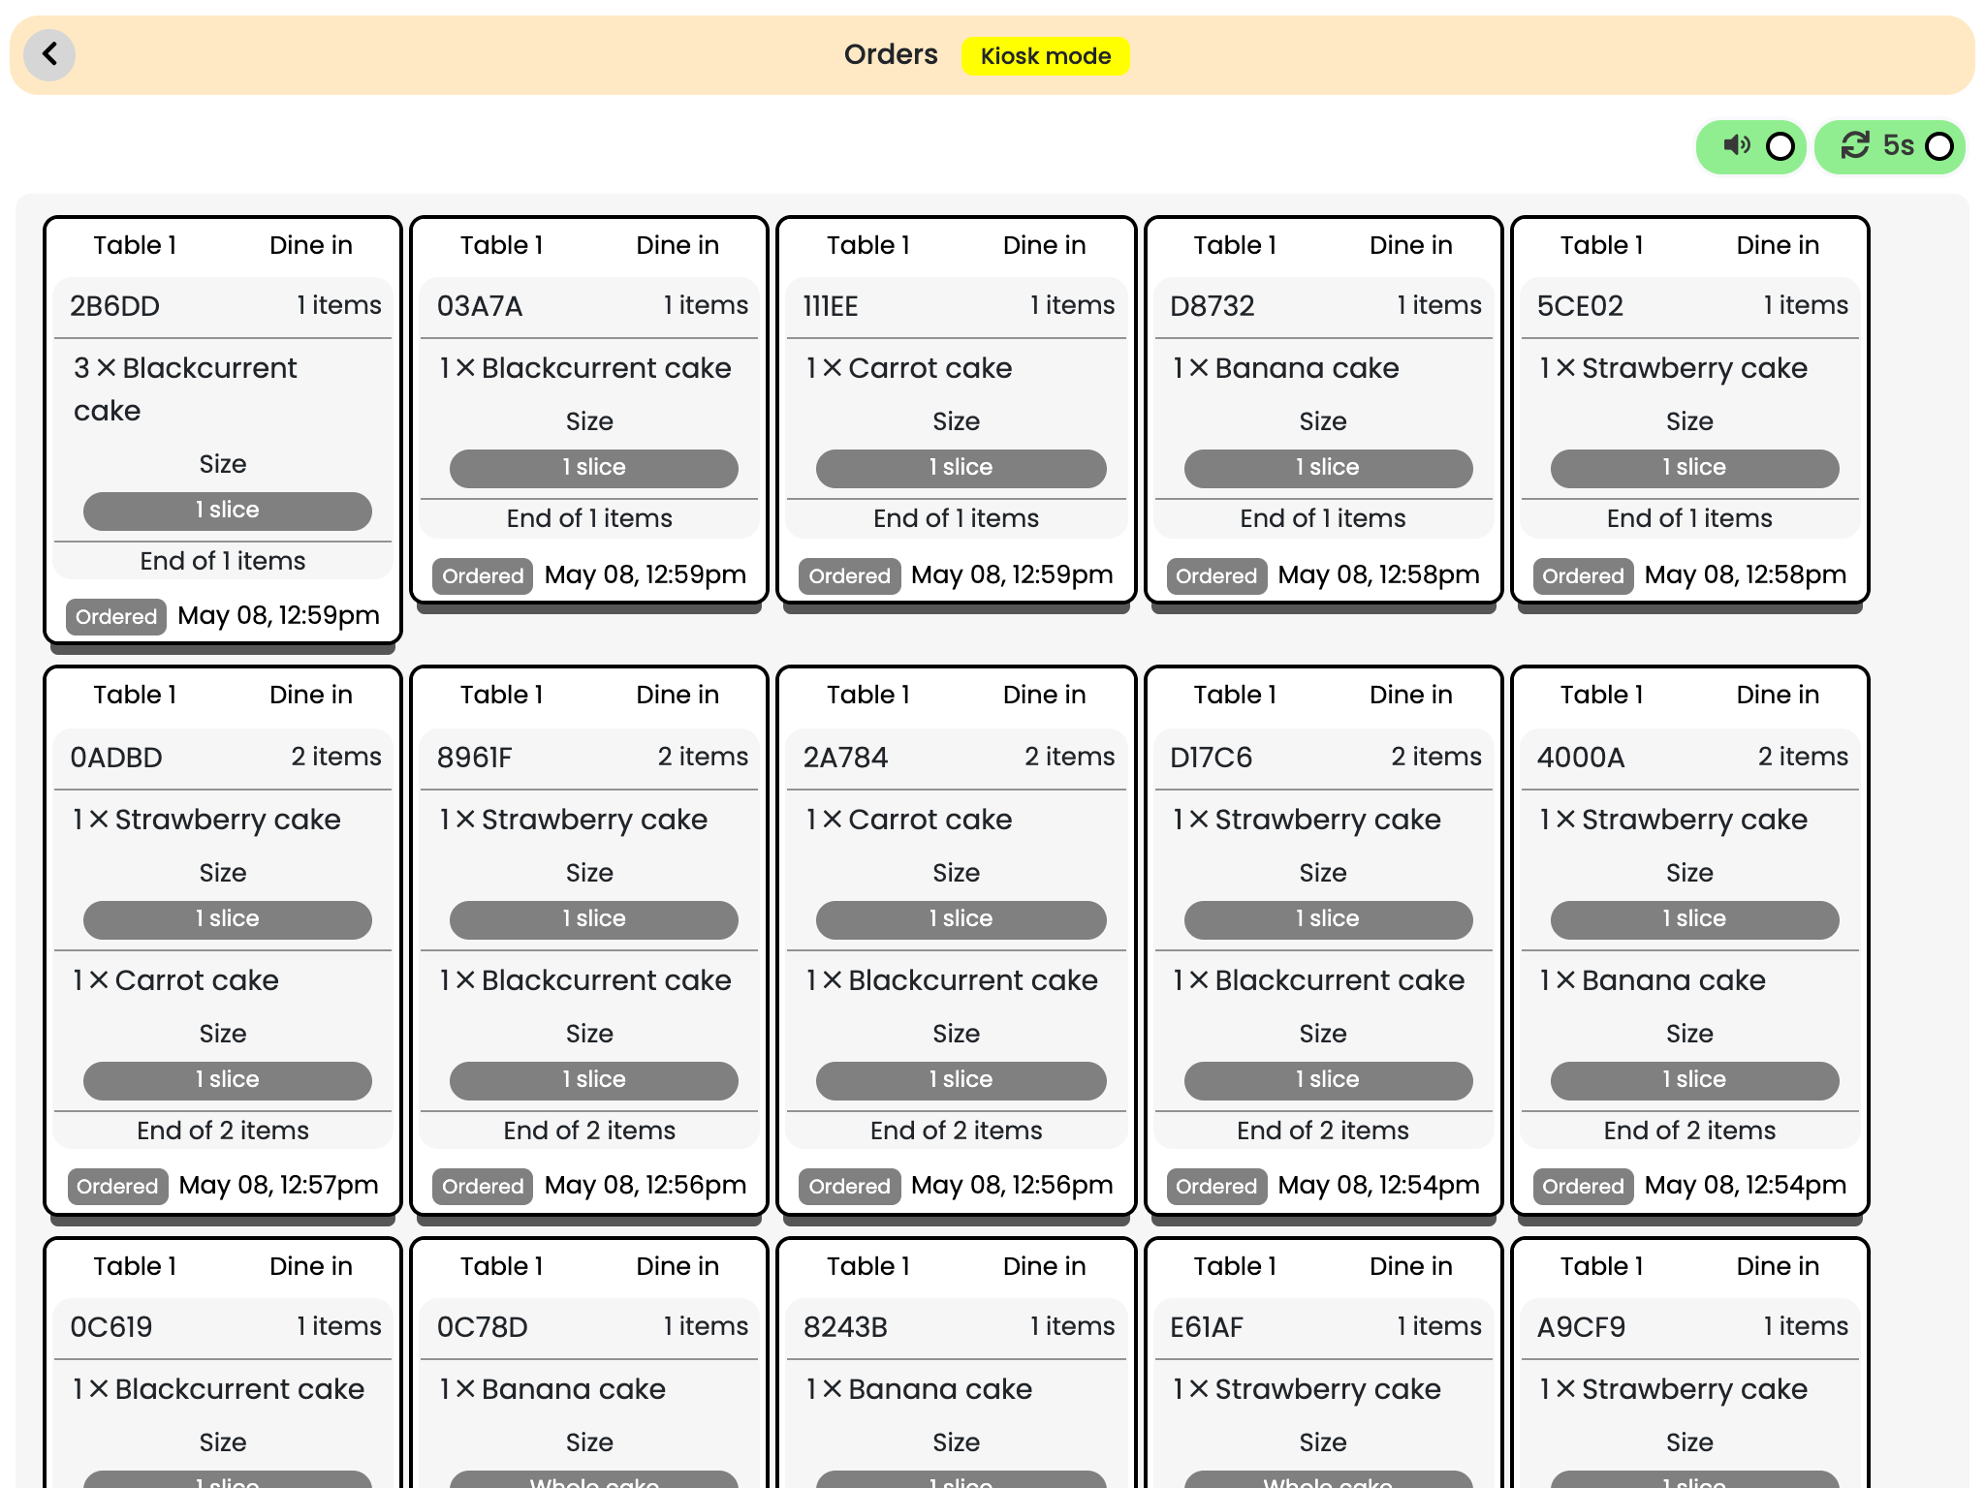Click Ordered status on order 111EE

tap(849, 576)
